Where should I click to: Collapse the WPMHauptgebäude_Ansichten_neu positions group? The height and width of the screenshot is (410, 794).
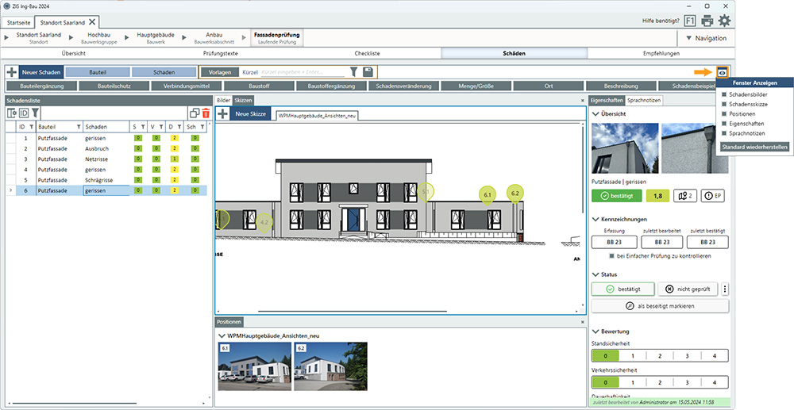pyautogui.click(x=222, y=335)
